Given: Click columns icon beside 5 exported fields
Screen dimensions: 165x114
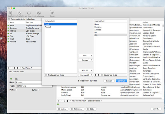Looking at the screenshot, I should (x=102, y=75).
